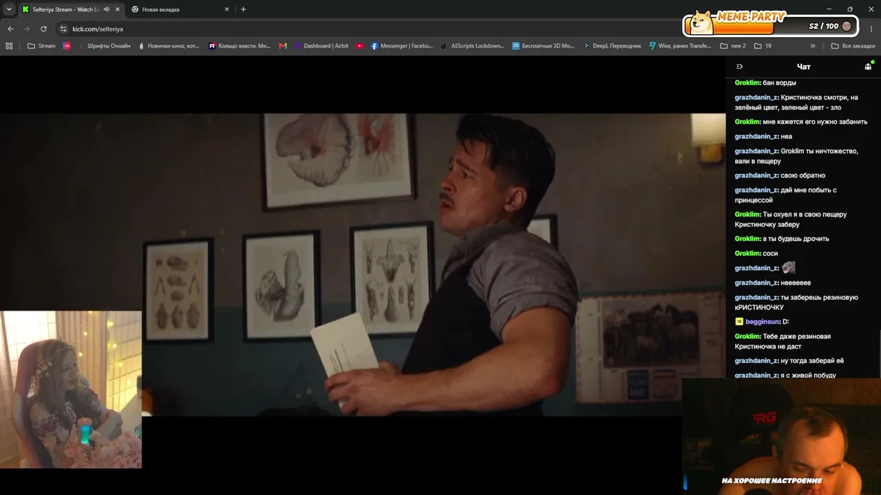Reload the current page
This screenshot has width=881, height=495.
43,29
